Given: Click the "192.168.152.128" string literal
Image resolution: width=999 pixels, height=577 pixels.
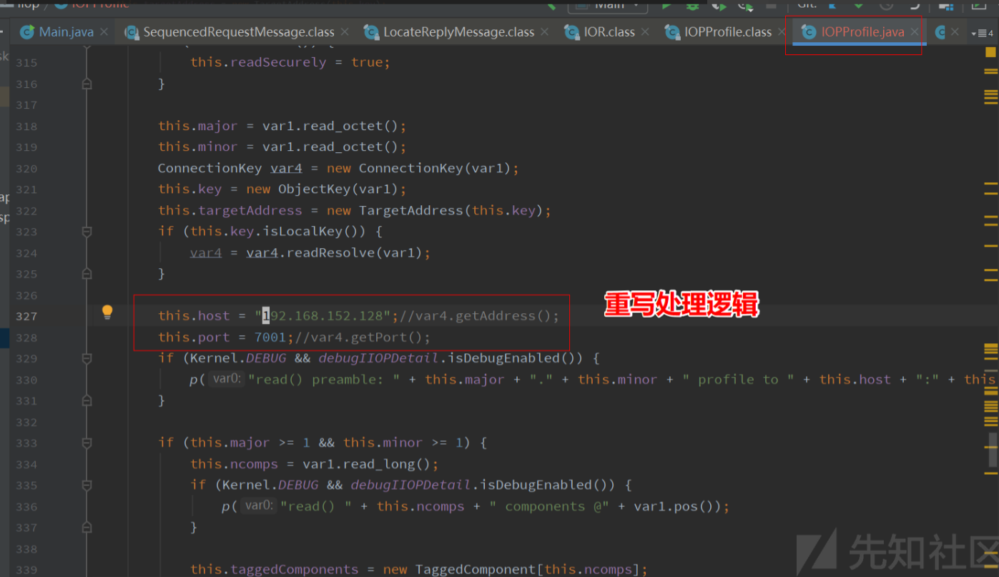Looking at the screenshot, I should click(x=323, y=316).
